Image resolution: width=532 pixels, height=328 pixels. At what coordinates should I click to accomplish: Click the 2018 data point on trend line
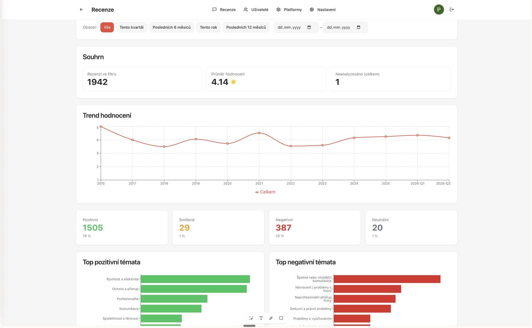point(164,147)
